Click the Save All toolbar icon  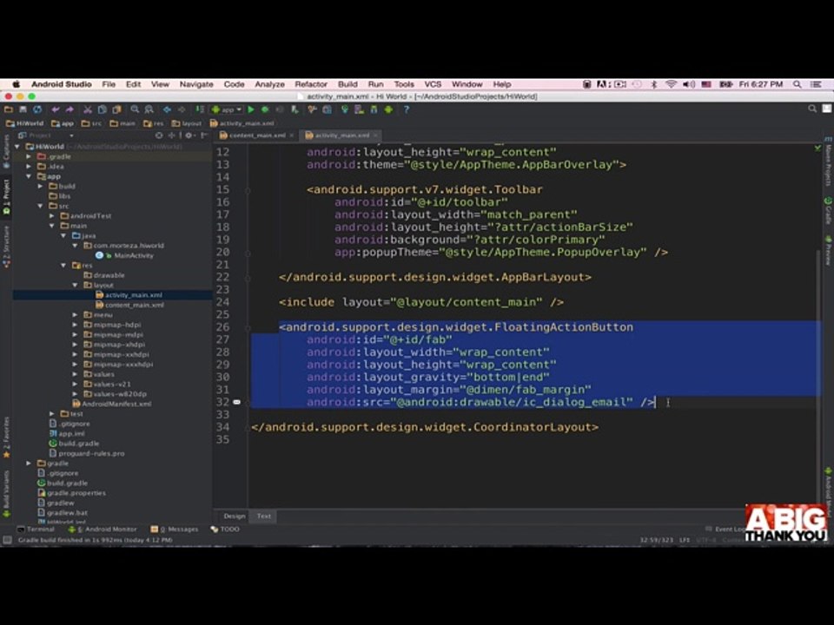[x=23, y=109]
